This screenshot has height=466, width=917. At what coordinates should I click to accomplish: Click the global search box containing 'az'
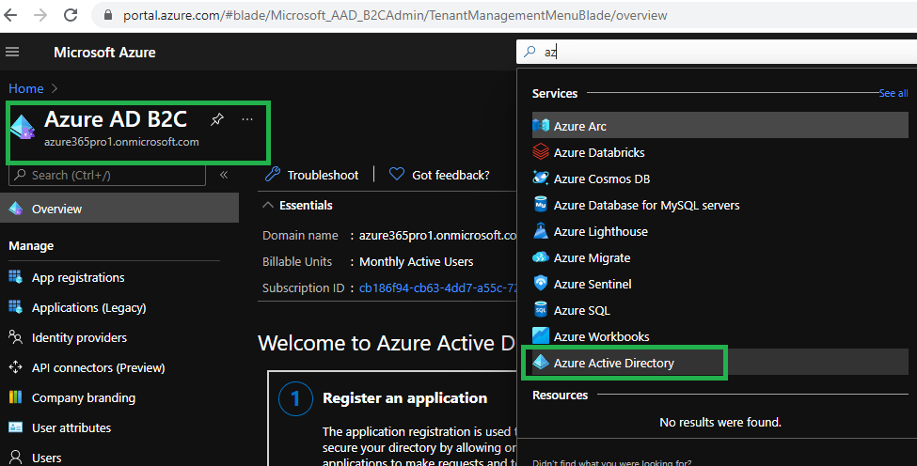[x=717, y=52]
